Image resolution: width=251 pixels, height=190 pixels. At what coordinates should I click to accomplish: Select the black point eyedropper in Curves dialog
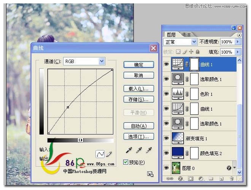[129, 150]
